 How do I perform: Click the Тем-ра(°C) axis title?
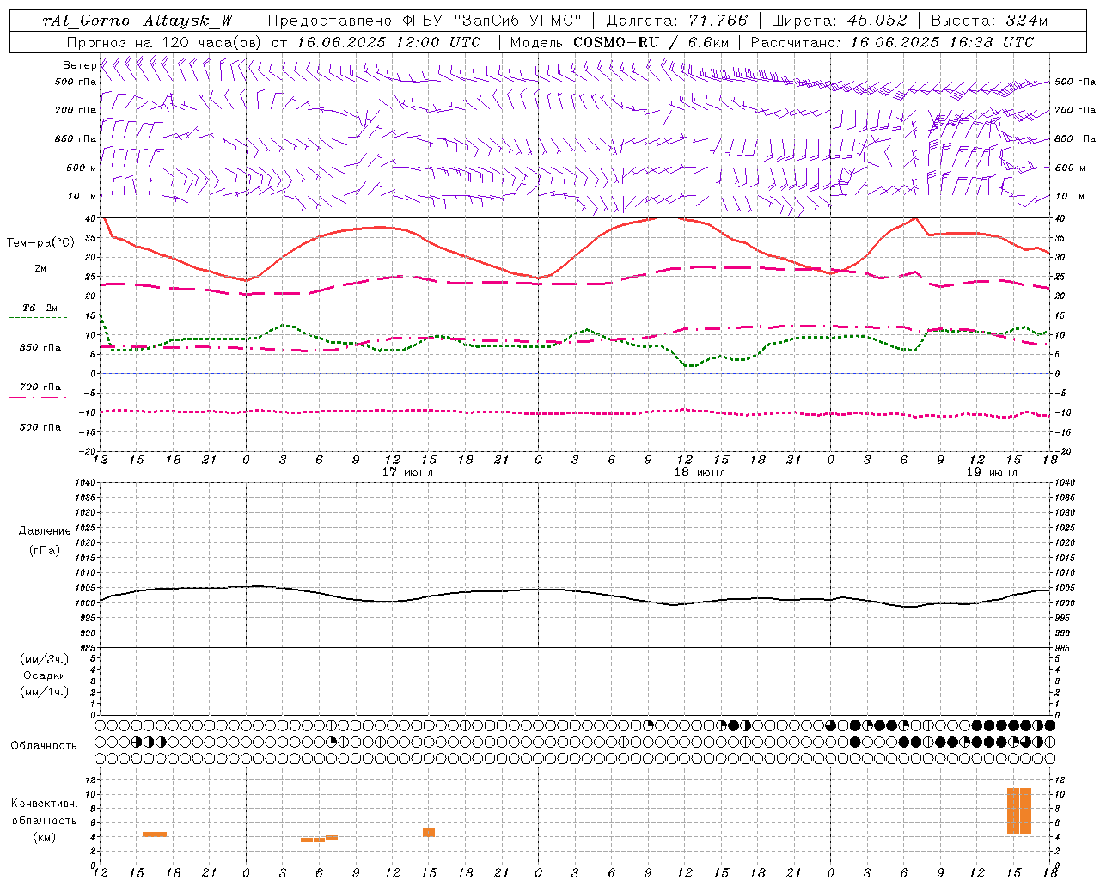[x=40, y=243]
